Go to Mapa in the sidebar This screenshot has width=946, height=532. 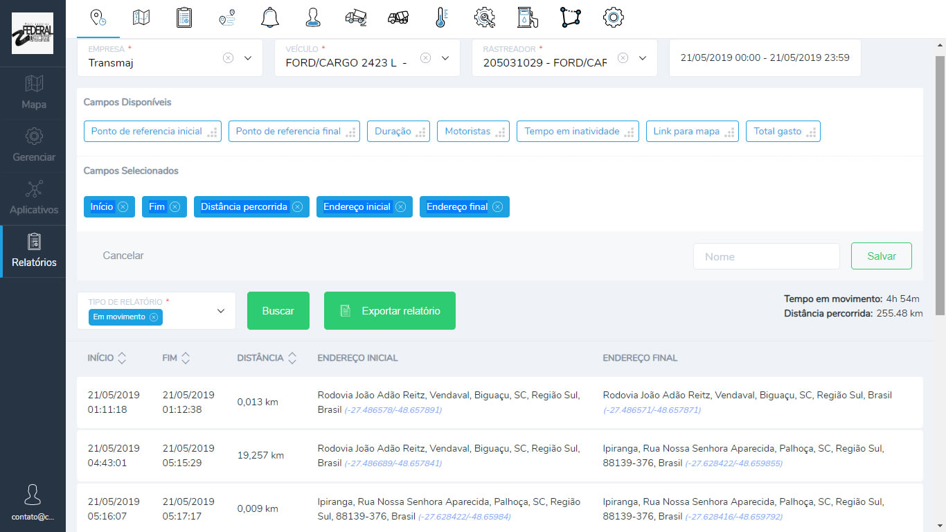(33, 93)
